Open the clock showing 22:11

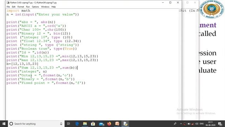[210, 124]
